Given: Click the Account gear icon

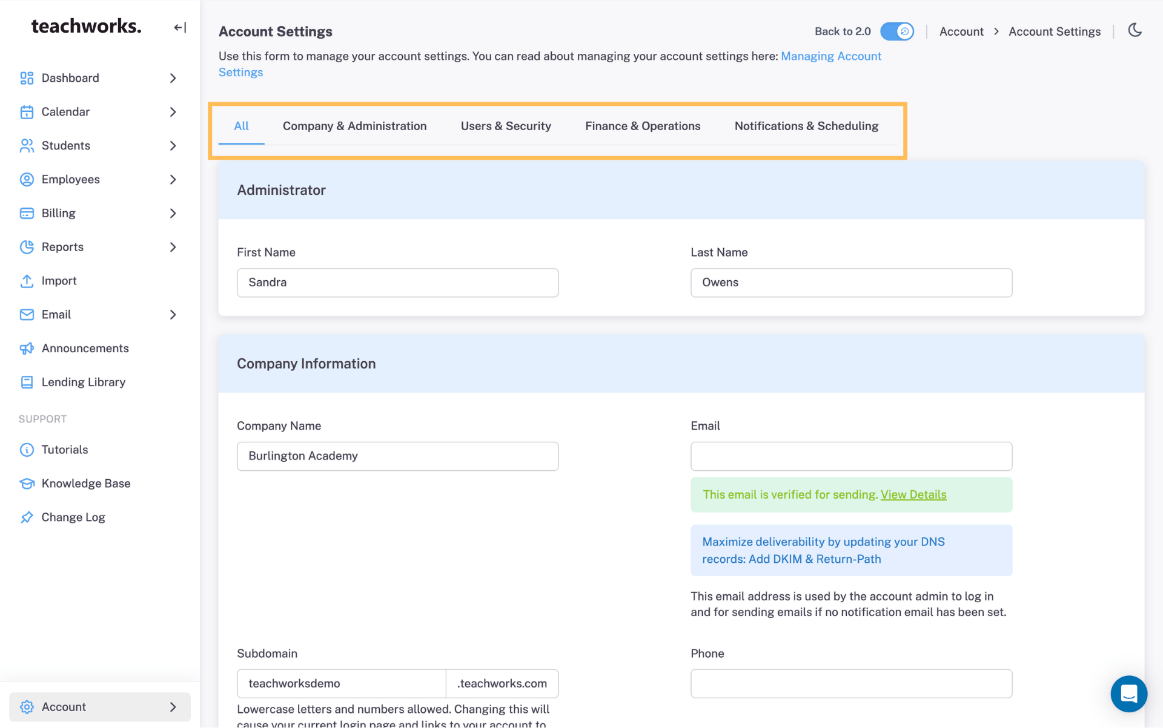Looking at the screenshot, I should point(27,707).
